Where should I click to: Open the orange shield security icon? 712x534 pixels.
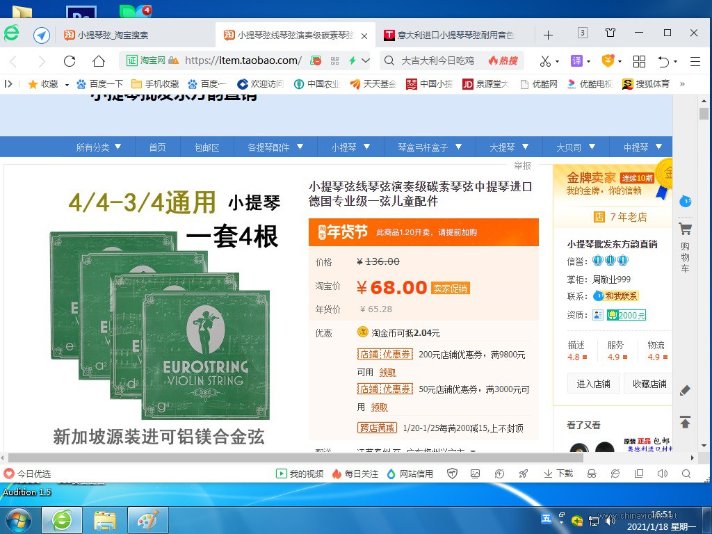coord(608,61)
